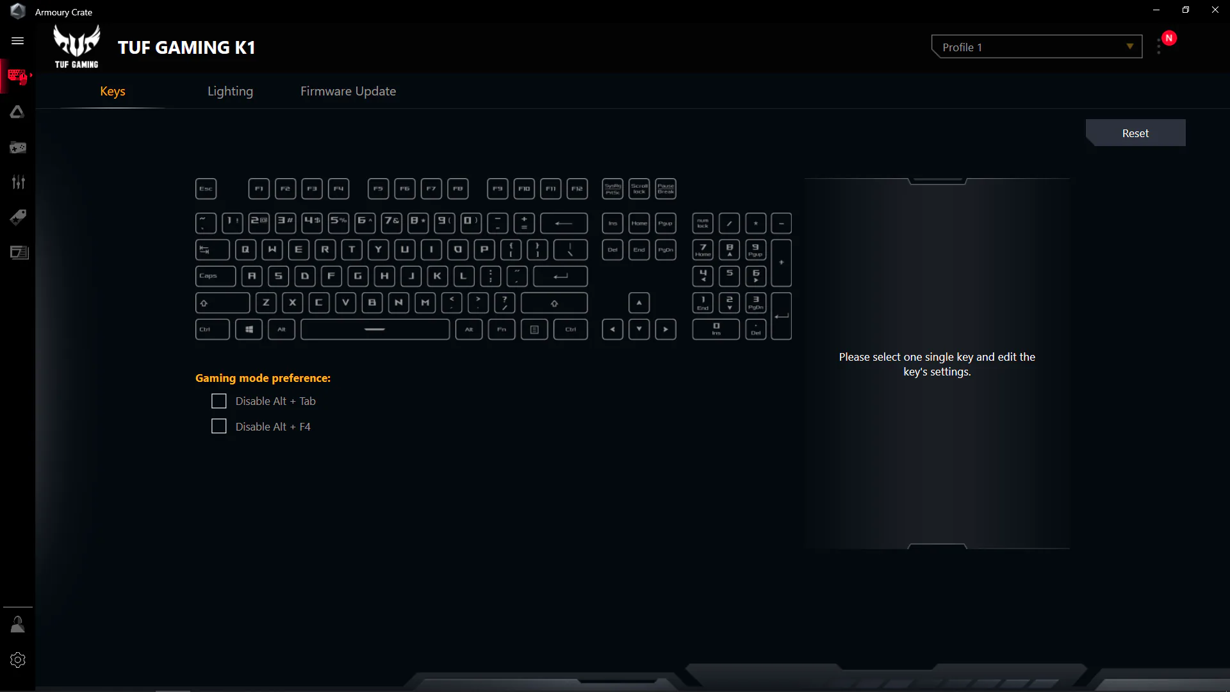The height and width of the screenshot is (692, 1230).
Task: Enable Disable Alt + F4 checkbox
Action: tap(219, 427)
